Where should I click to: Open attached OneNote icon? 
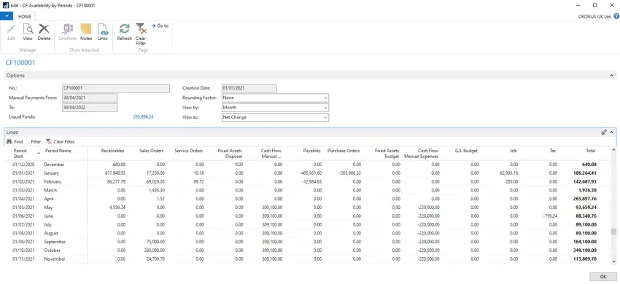point(68,30)
